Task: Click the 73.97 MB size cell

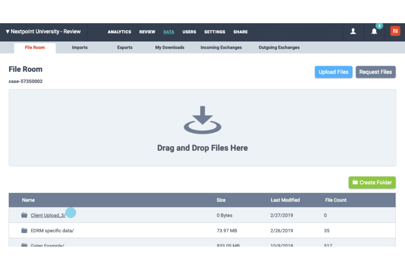Action: 227,231
